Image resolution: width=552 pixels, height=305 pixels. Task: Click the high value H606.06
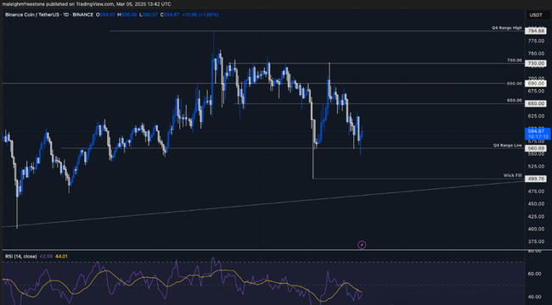pyautogui.click(x=127, y=14)
